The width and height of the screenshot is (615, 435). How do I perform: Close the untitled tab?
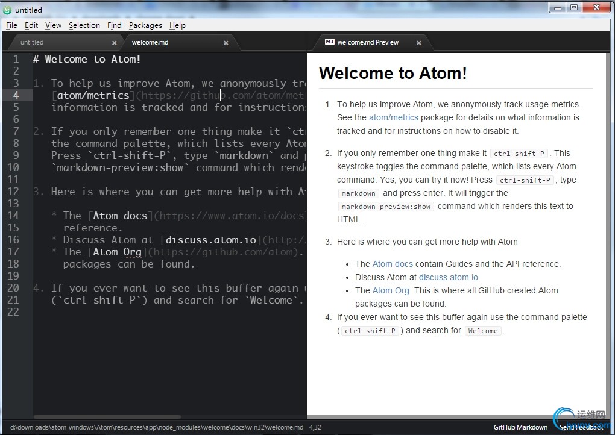click(x=114, y=43)
